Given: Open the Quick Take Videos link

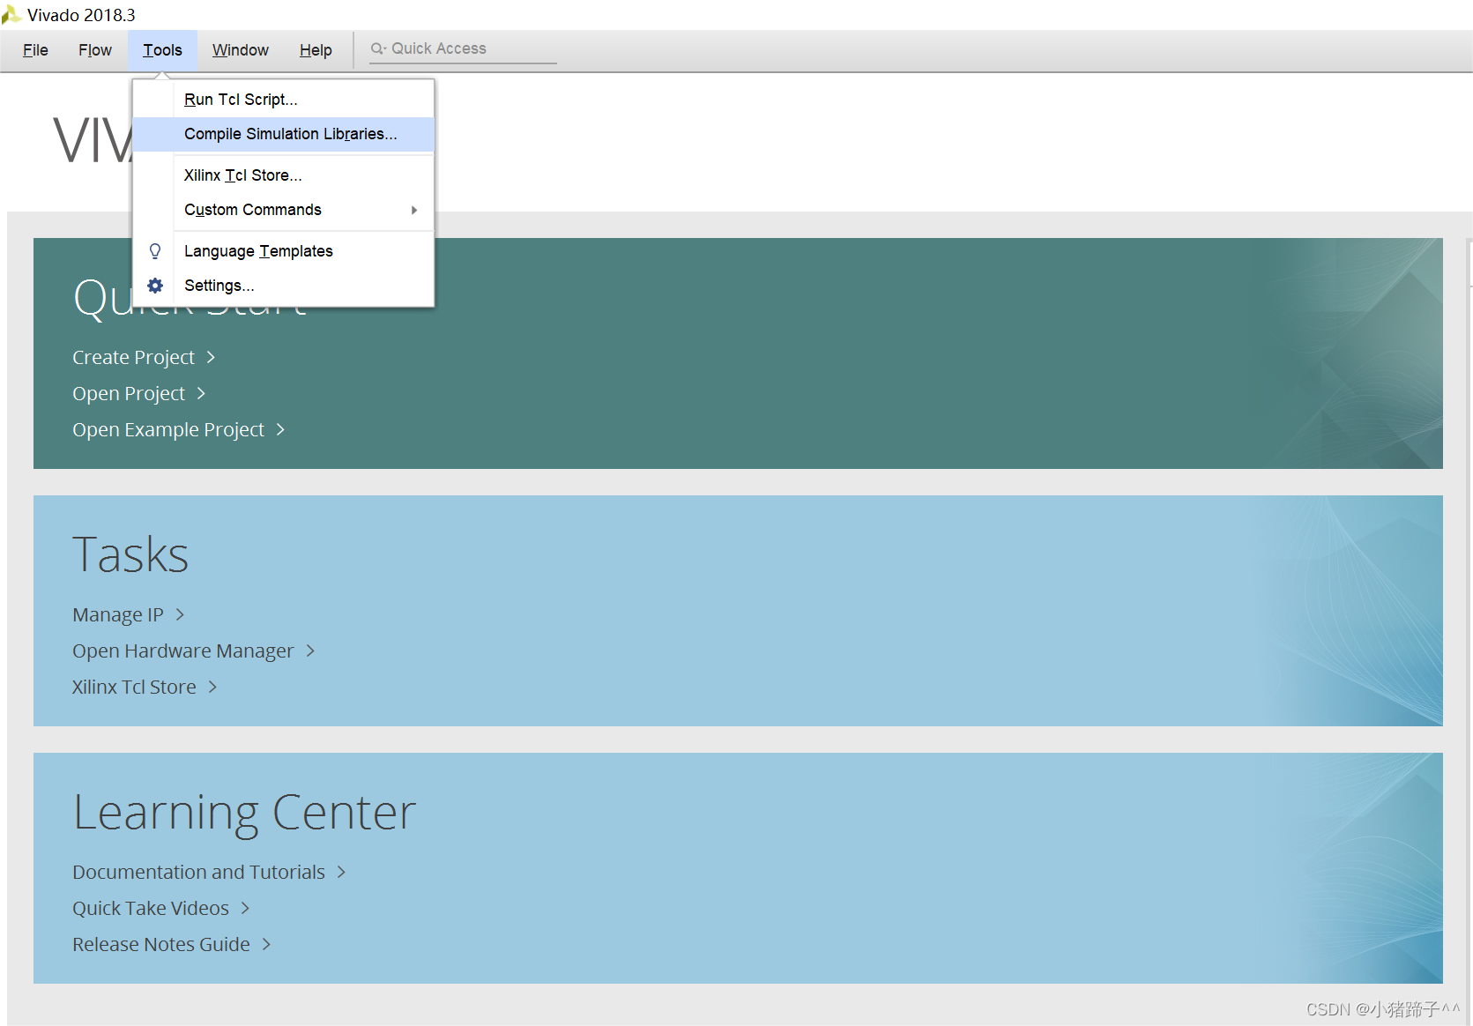Looking at the screenshot, I should pyautogui.click(x=151, y=908).
